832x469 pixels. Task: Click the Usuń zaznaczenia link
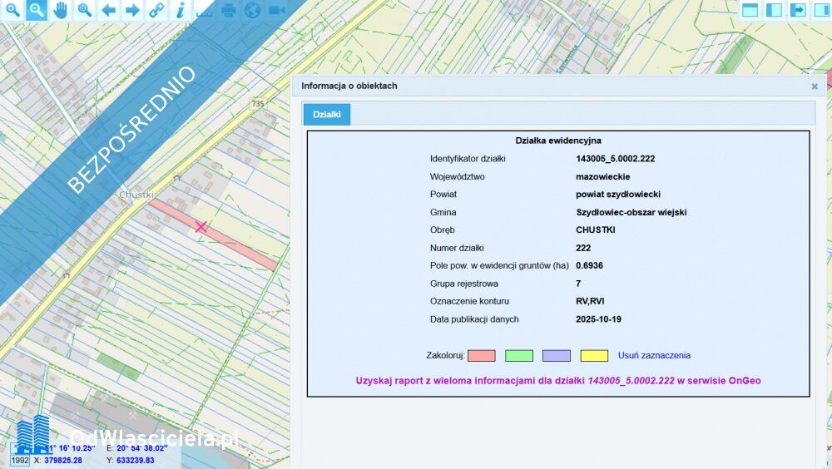click(654, 355)
